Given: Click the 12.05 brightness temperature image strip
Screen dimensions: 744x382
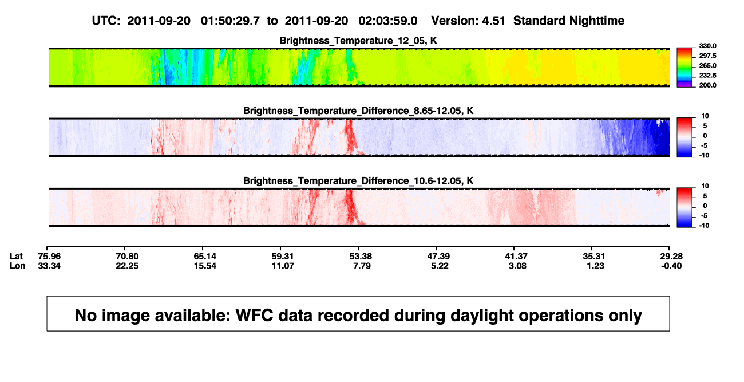Looking at the screenshot, I should [358, 67].
